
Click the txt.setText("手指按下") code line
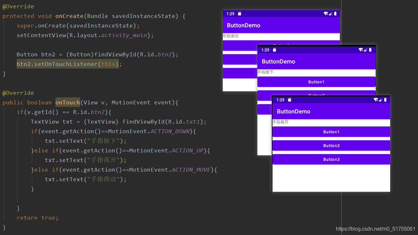tap(86, 141)
